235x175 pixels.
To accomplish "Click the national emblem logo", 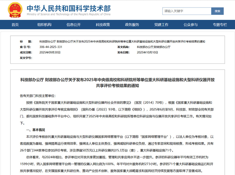I will pyautogui.click(x=16, y=10).
